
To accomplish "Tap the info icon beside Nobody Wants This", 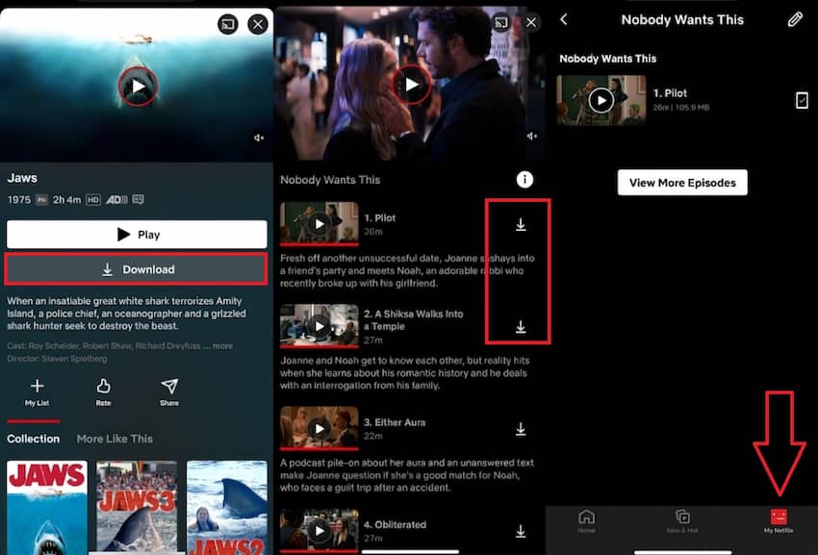I will point(524,179).
